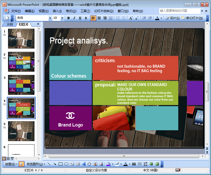Image resolution: width=211 pixels, height=175 pixels.
Task: Open the 编辑(E) menu
Action: click(30, 11)
